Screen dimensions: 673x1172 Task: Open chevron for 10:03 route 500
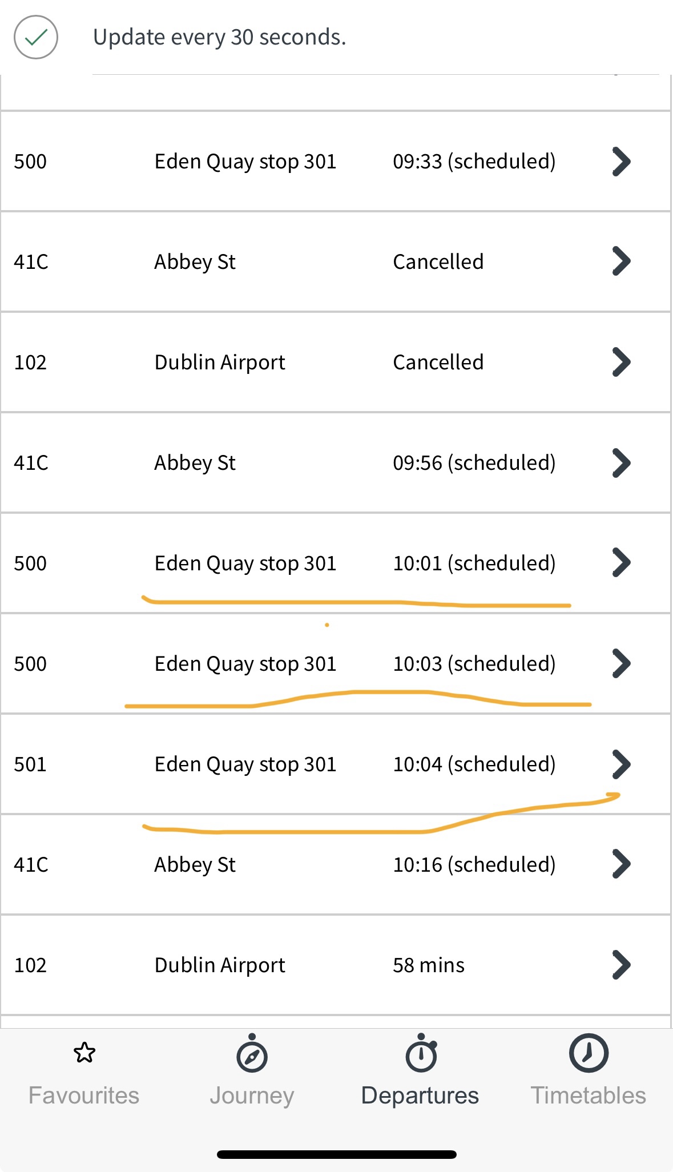pos(621,663)
